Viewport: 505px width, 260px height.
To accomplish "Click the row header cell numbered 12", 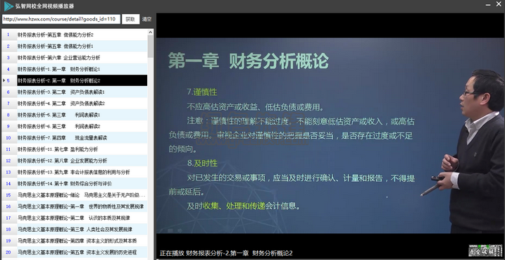I will pyautogui.click(x=9, y=161).
